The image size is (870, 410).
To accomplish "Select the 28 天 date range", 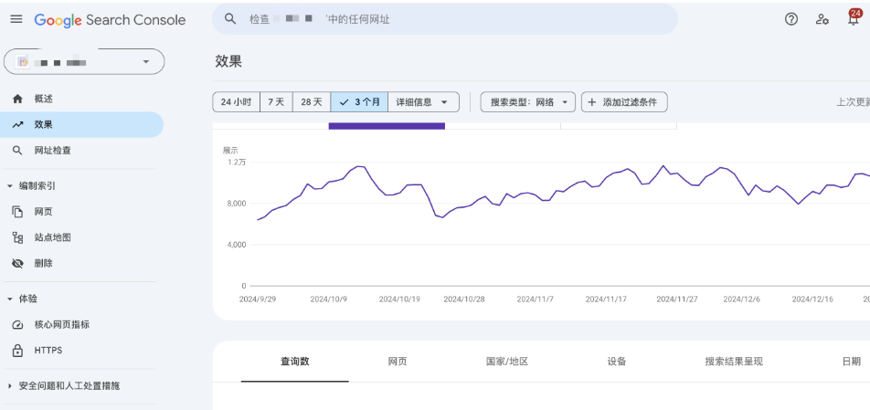I will (x=312, y=102).
